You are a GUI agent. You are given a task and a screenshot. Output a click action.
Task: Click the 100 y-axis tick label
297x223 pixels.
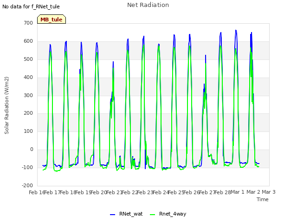tap(28, 131)
